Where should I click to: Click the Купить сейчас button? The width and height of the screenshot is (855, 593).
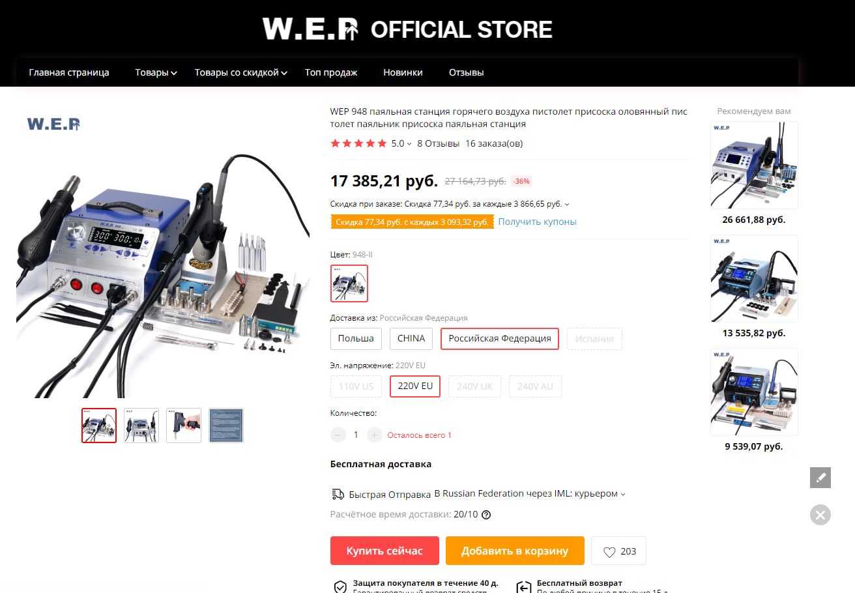(x=384, y=551)
